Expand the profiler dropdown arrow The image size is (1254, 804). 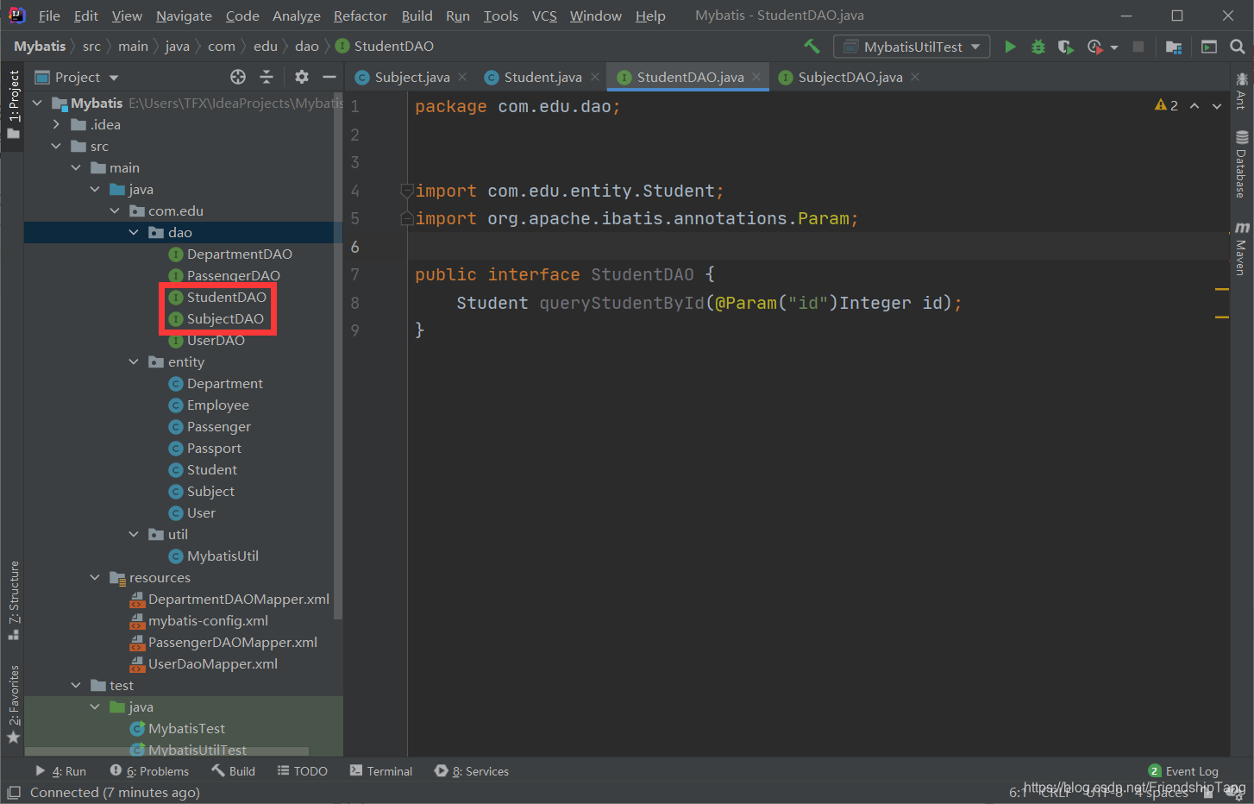coord(1113,47)
